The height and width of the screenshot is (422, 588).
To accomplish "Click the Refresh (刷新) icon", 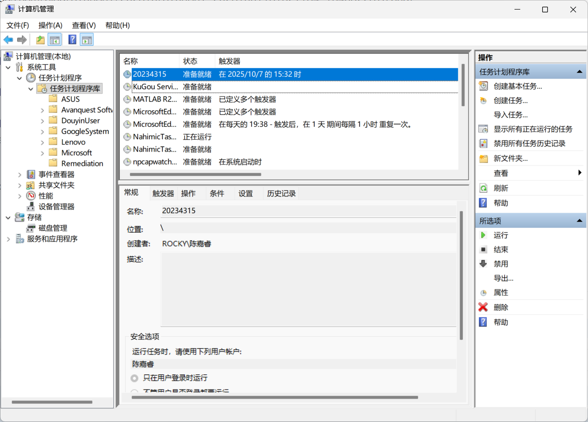I will pos(483,188).
